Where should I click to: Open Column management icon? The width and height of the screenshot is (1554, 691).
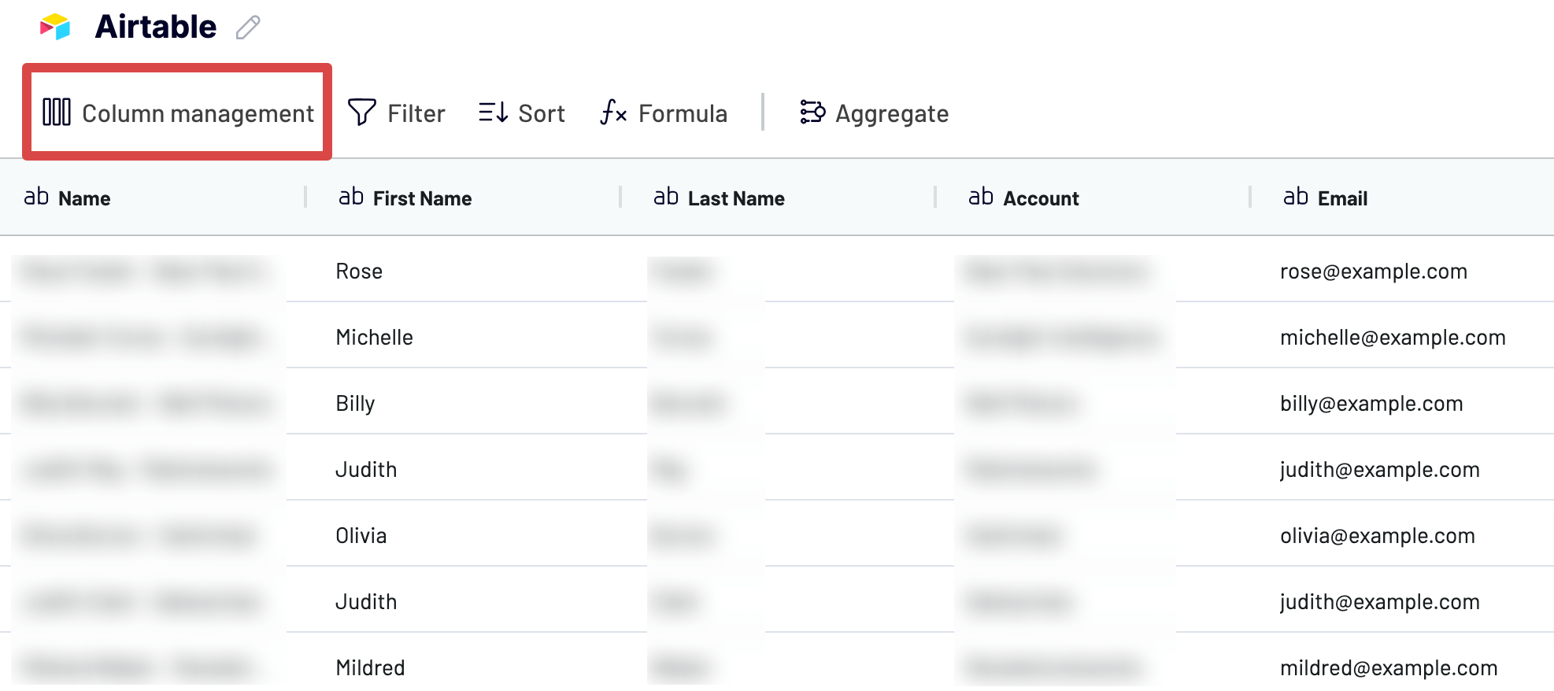(57, 112)
